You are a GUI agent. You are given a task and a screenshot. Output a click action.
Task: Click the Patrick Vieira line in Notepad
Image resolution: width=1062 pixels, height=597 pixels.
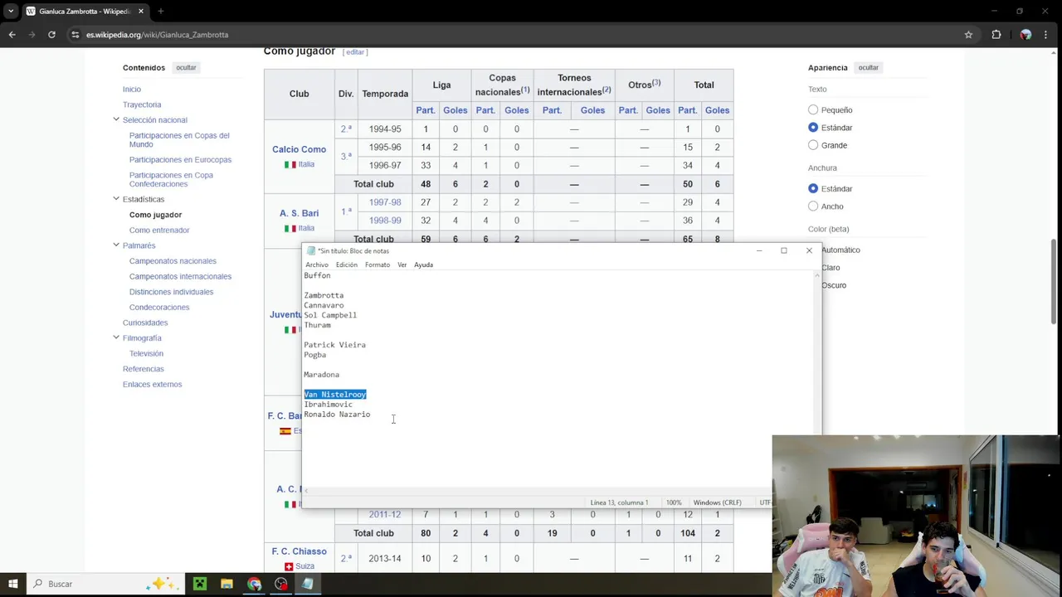click(x=334, y=345)
